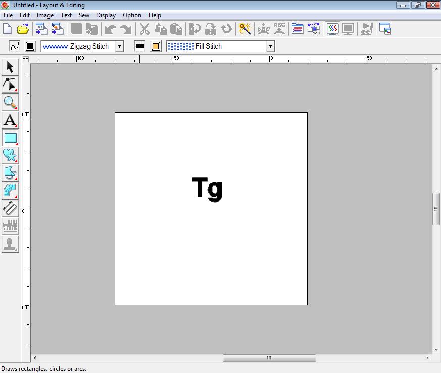Click the vertical scrollbar up arrow
441x373 pixels.
click(x=436, y=68)
